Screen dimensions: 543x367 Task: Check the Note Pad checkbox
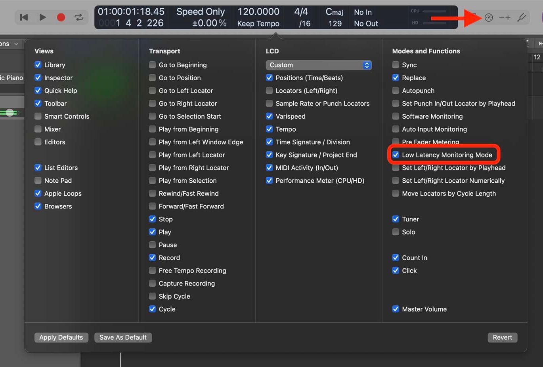[x=38, y=181]
